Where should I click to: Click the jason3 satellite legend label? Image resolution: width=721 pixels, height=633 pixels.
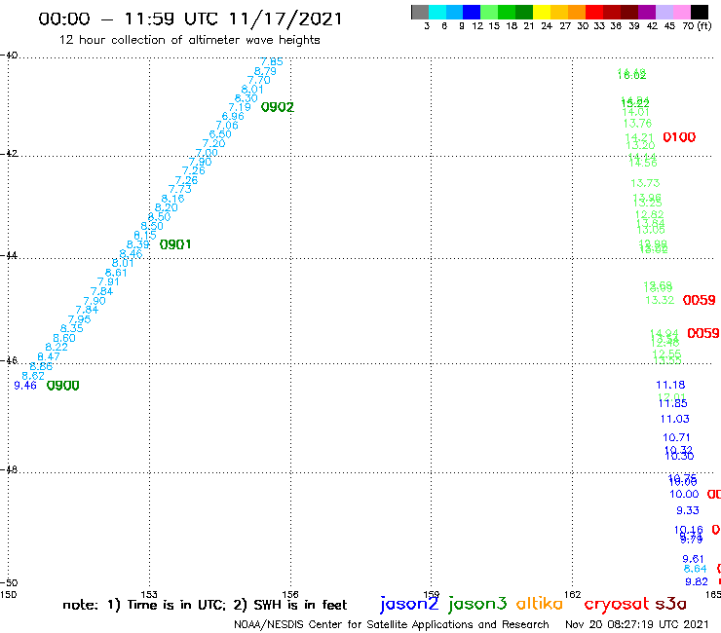point(477,604)
